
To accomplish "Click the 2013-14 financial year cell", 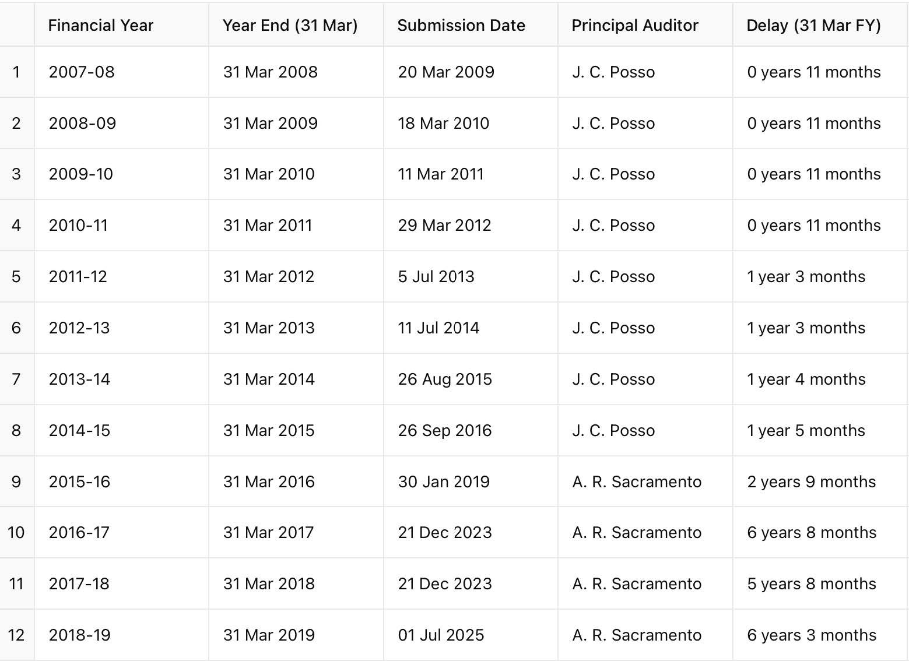I will (x=79, y=379).
